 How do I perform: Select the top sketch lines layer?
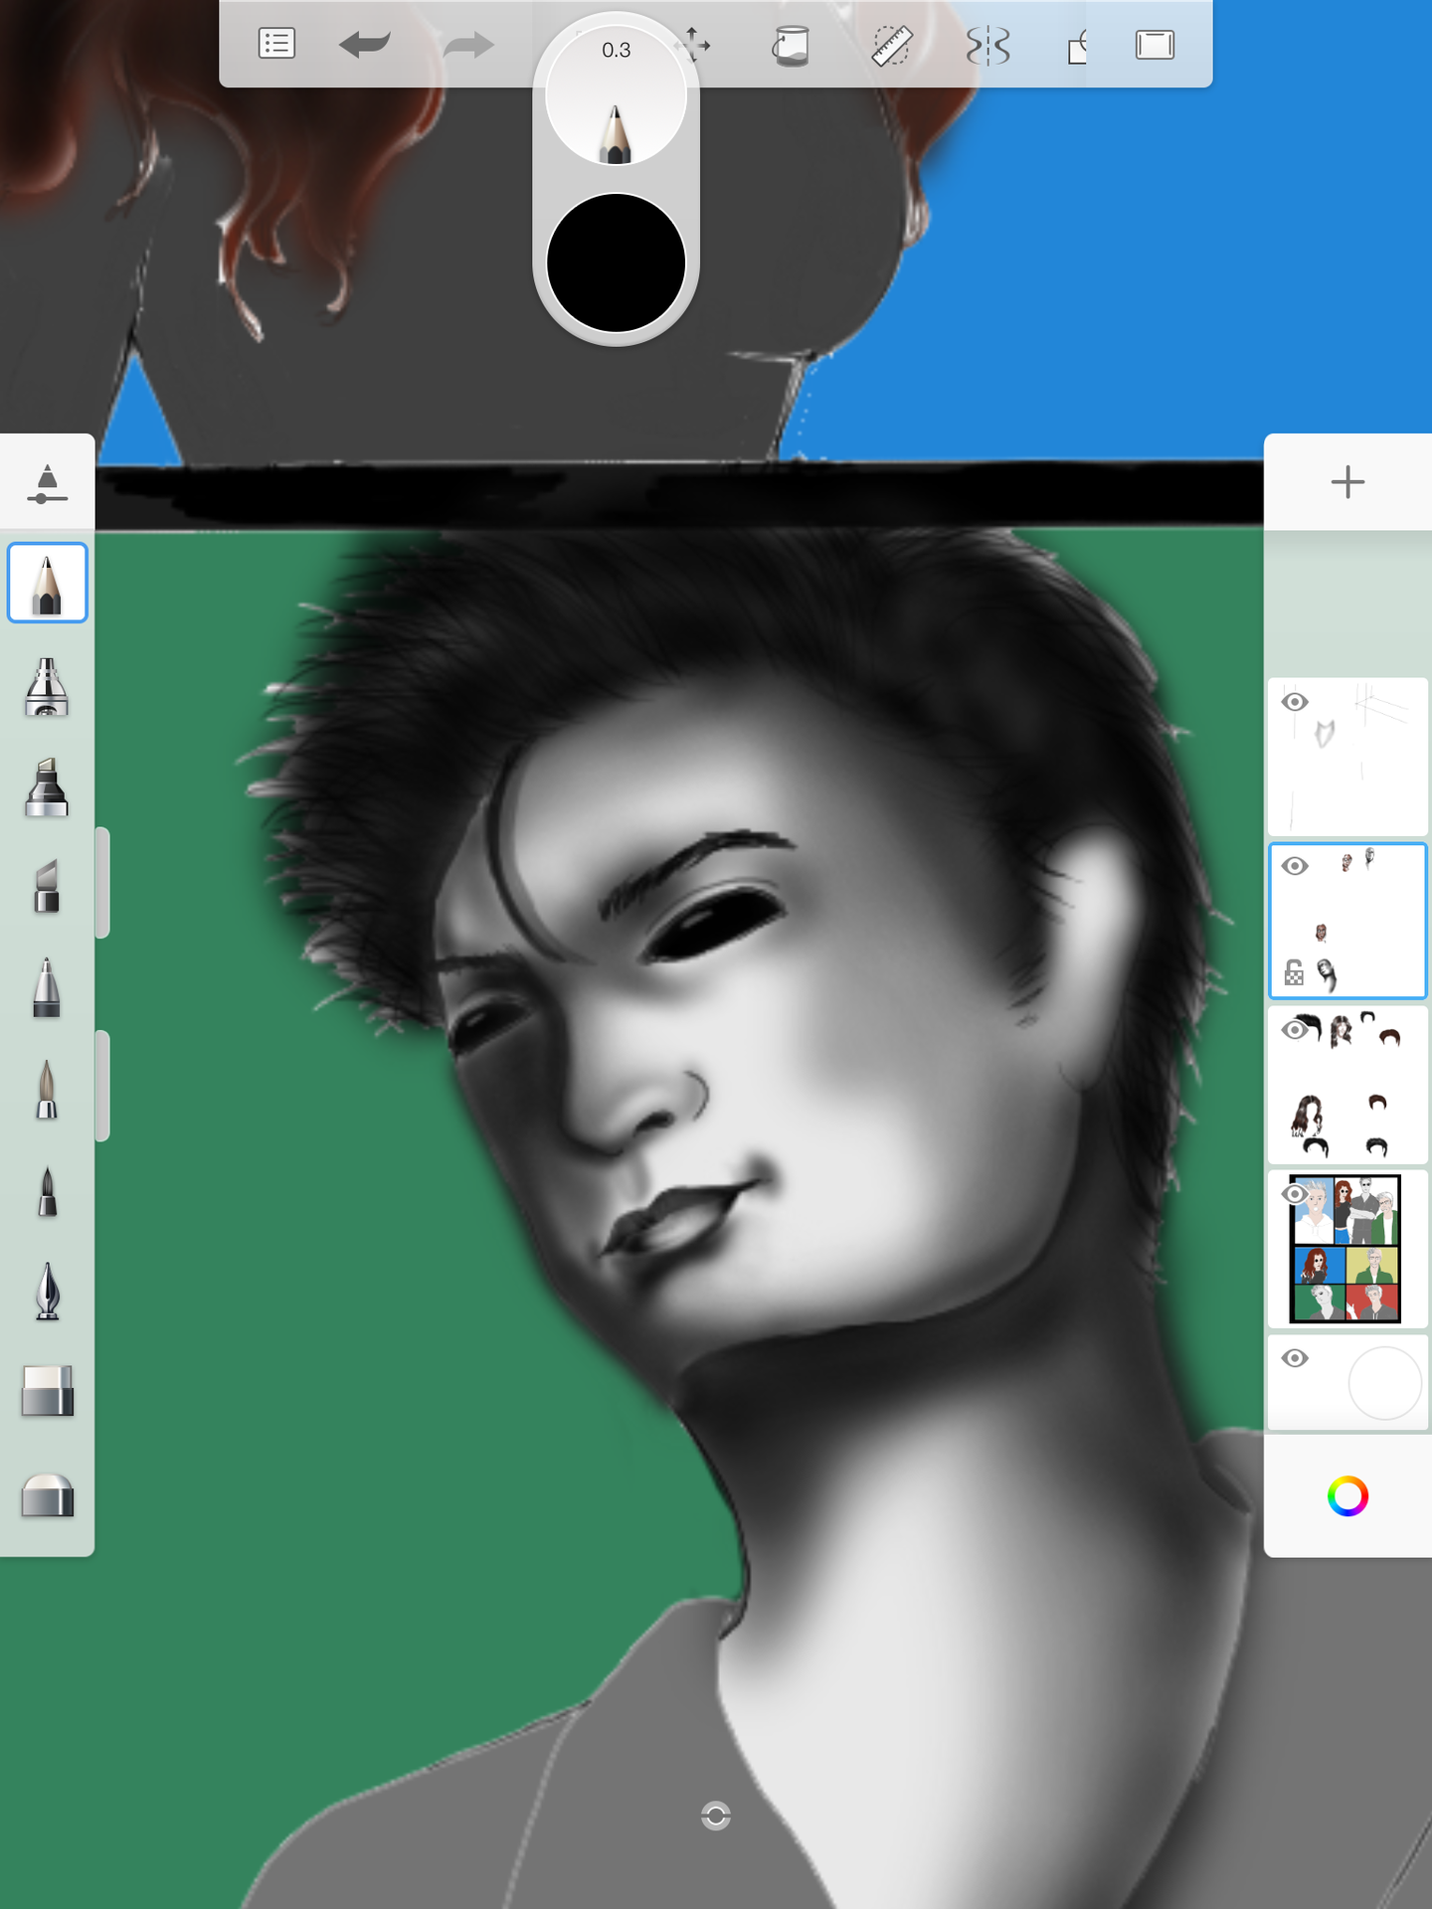click(x=1347, y=757)
